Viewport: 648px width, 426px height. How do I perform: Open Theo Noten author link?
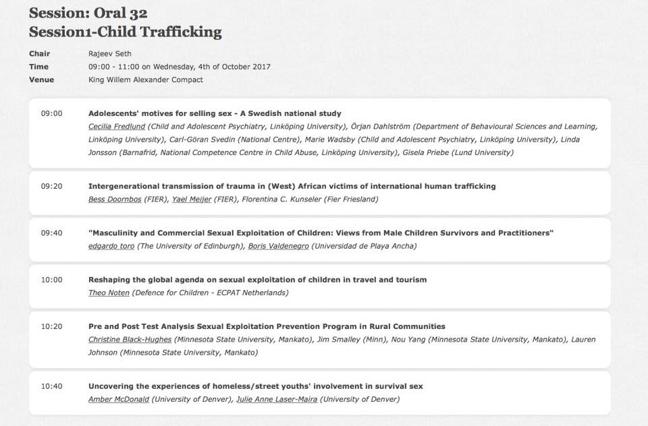pyautogui.click(x=109, y=293)
